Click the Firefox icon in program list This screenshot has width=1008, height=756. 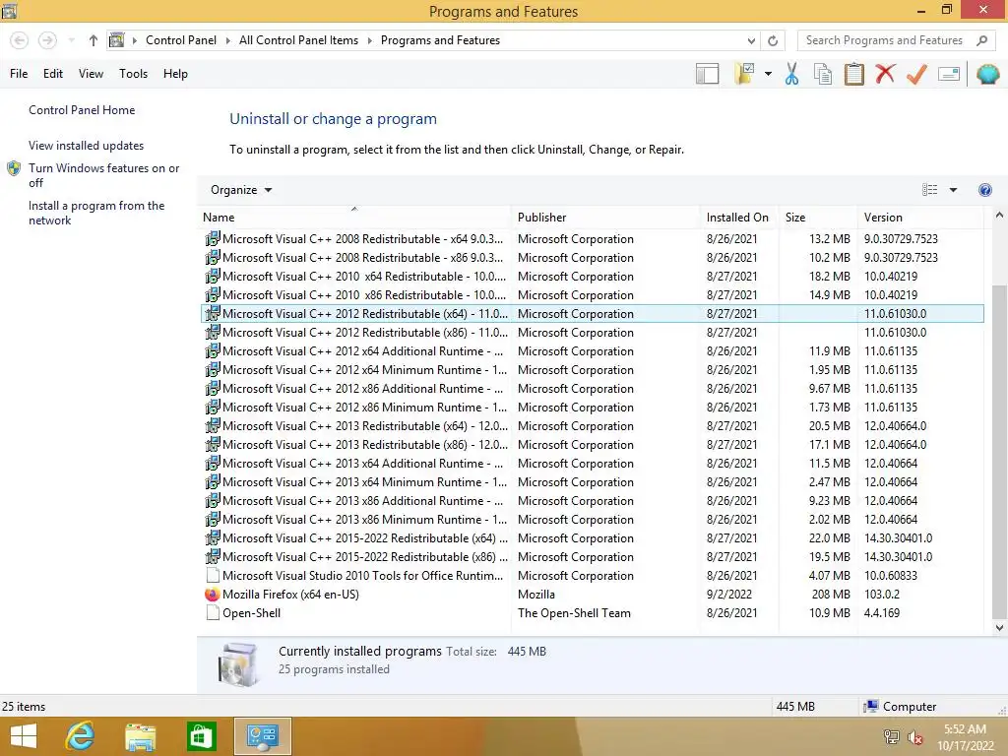213,595
